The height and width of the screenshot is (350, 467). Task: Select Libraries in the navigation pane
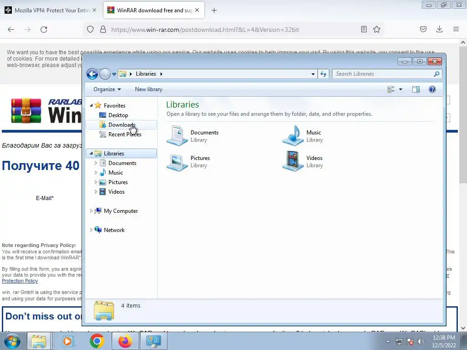[121, 153]
